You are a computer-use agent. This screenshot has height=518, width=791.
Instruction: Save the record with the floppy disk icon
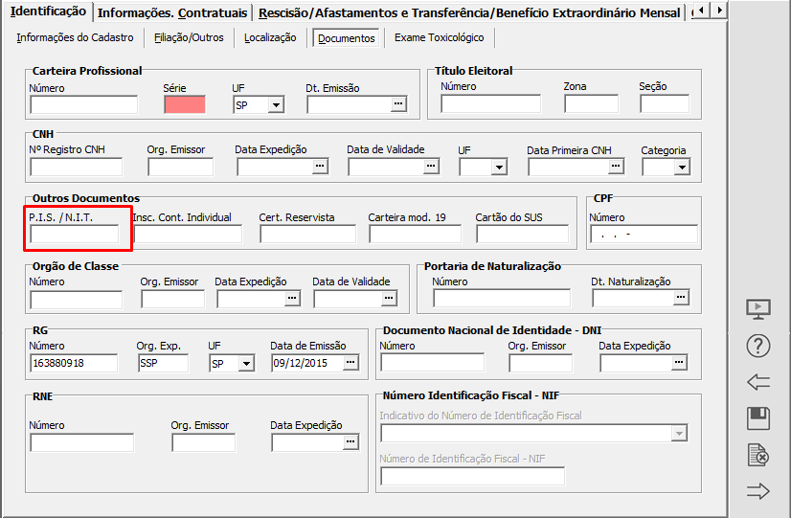757,418
